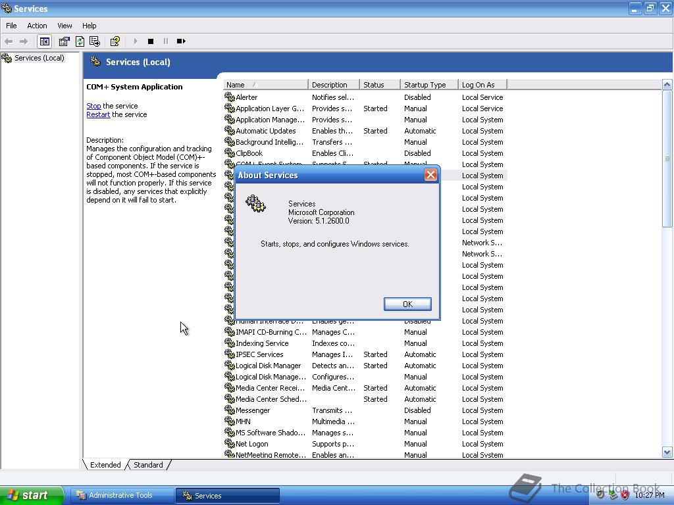Select the MS Software Shado... service name

[x=271, y=433]
